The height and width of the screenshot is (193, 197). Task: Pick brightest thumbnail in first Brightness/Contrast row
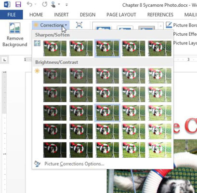pos(160,76)
